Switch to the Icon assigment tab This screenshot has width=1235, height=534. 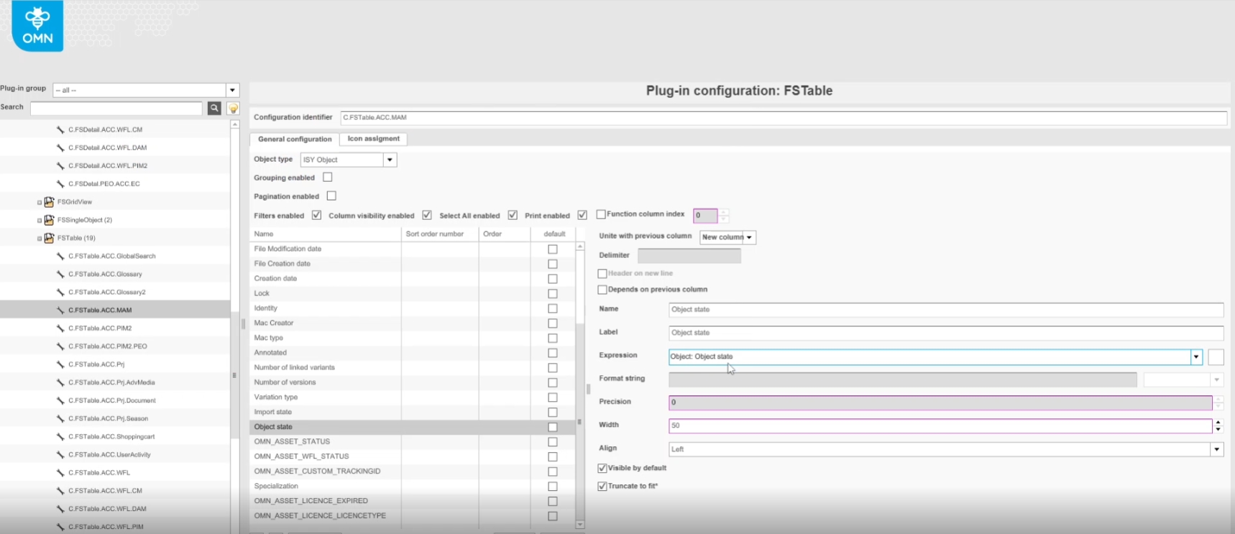373,139
